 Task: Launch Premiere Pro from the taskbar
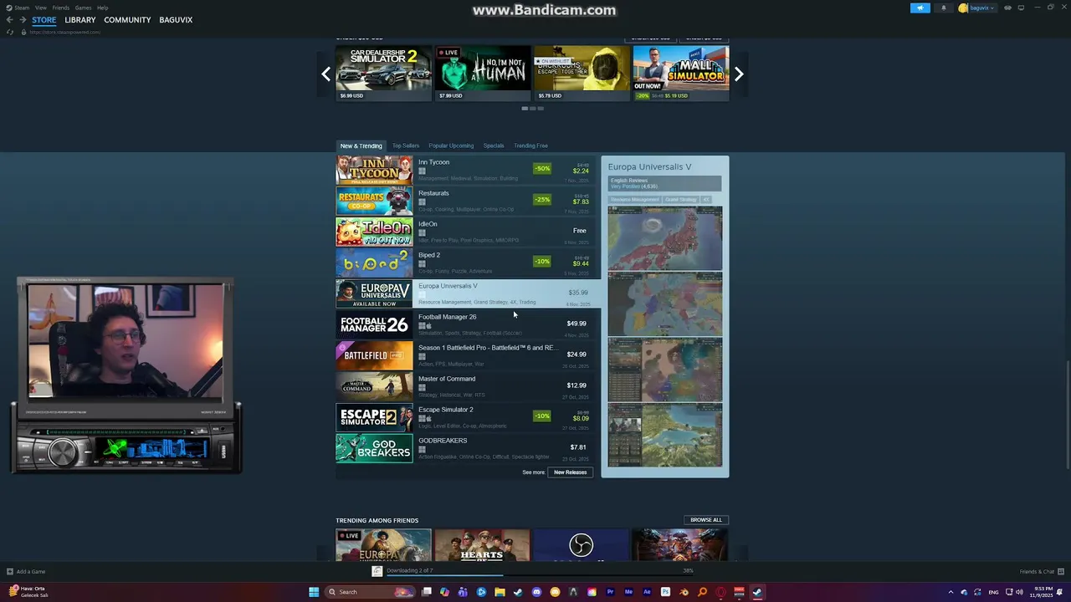610,592
